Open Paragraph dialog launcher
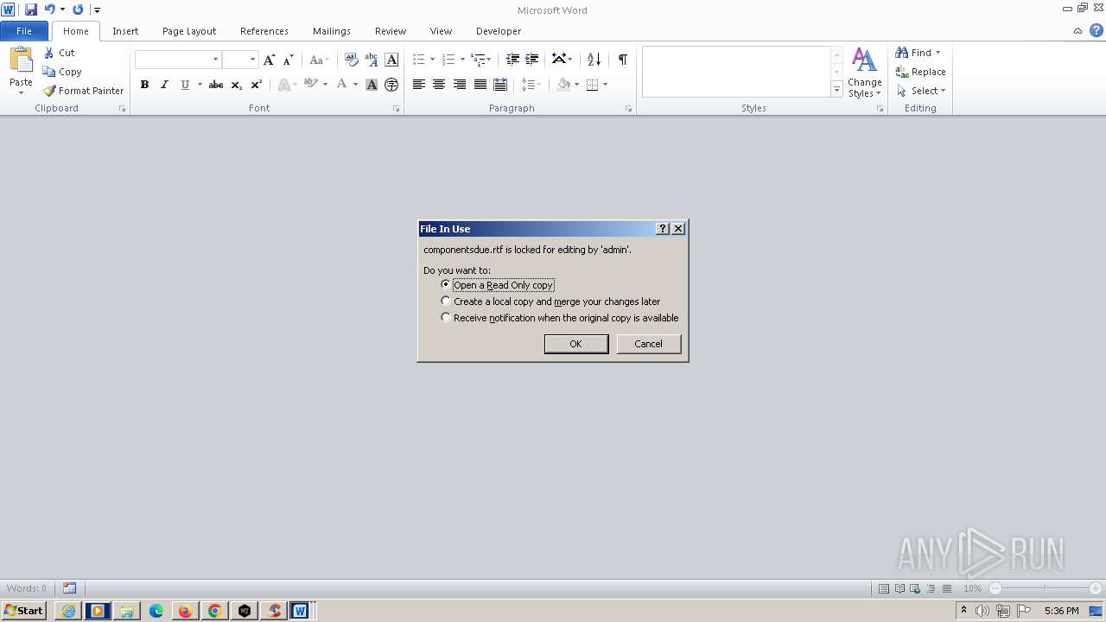 pos(628,109)
